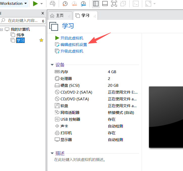This screenshot has height=171, width=183.
Task: Toggle the library sidebar view icon
Action: coord(96,4)
